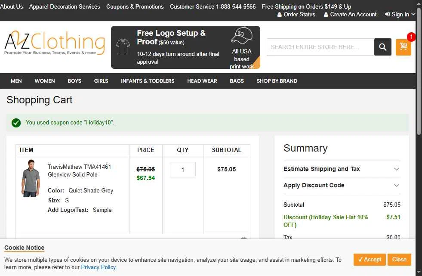Open the HEAD WEAR menu

202,81
